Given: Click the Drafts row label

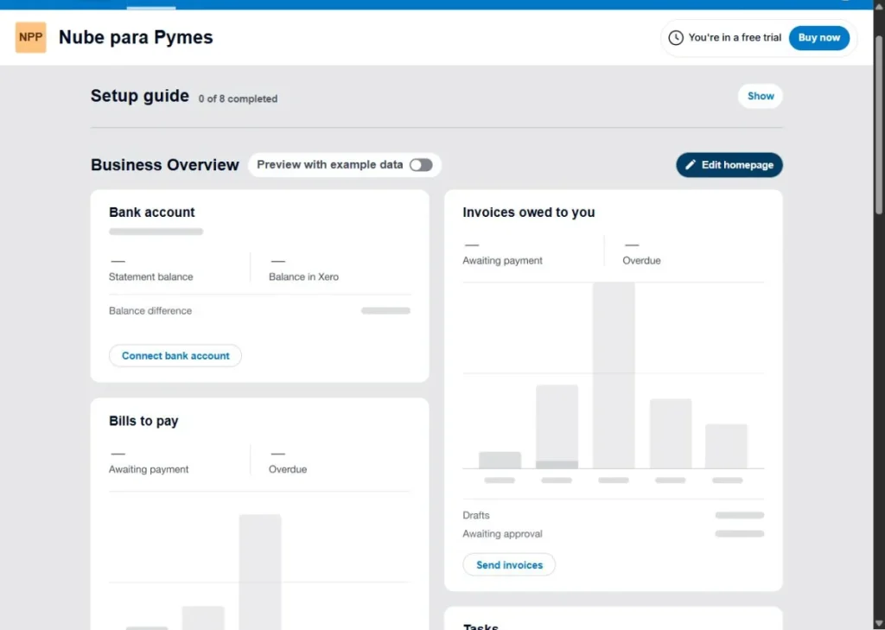Looking at the screenshot, I should click(x=476, y=515).
